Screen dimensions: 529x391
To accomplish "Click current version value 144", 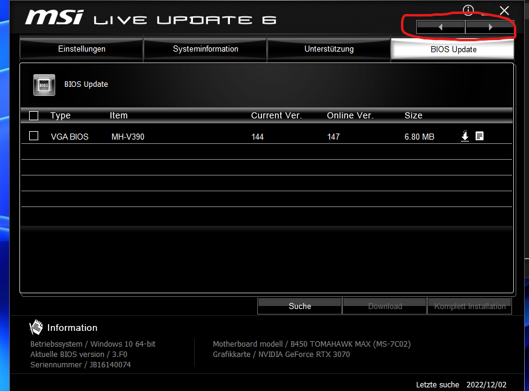I will [x=257, y=137].
